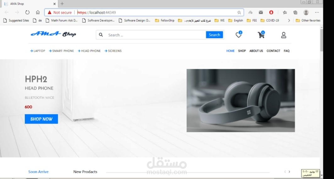Open ABOUT US page

point(256,51)
